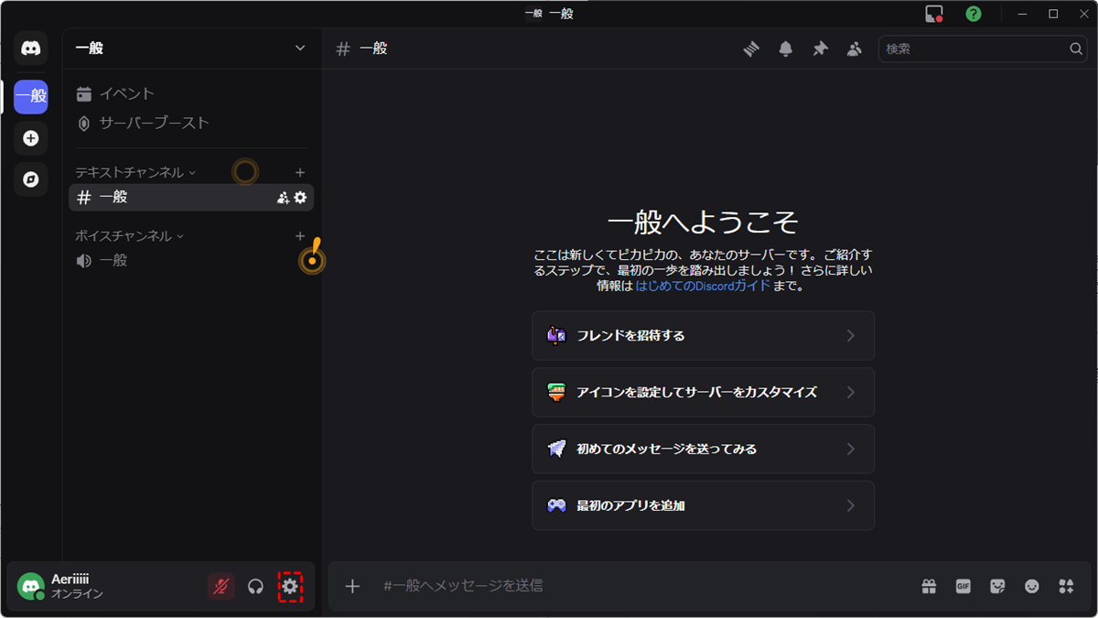Open the はじめてのDiscordガイド link
Screen dimensions: 1098x618
click(703, 286)
